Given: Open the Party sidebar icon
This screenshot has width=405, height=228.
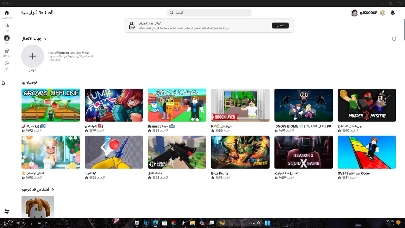Looking at the screenshot, I should (x=7, y=51).
